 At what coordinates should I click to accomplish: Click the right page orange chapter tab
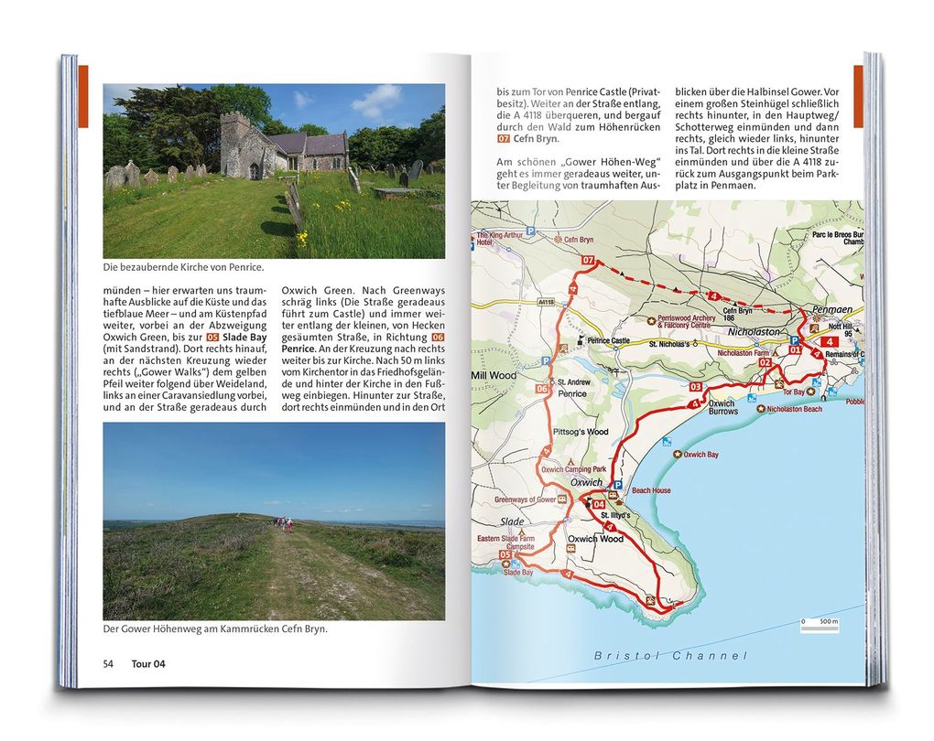(x=858, y=96)
